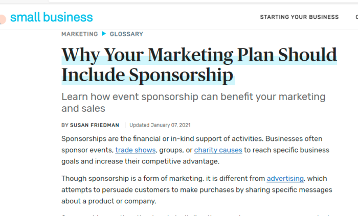Click the blue breadcrumb arrow icon
This screenshot has width=358, height=216.
[104, 34]
